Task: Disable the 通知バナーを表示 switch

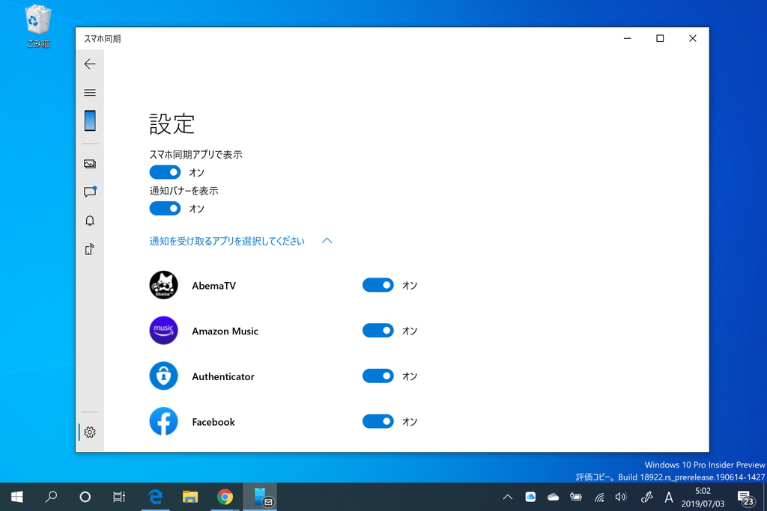Action: (165, 208)
